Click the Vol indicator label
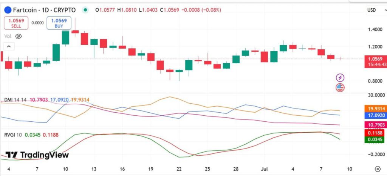Image resolution: width=387 pixels, height=176 pixels. click(8, 37)
